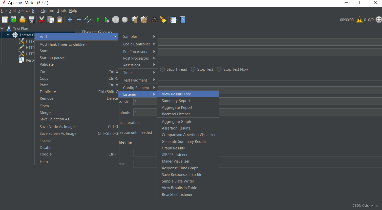The width and height of the screenshot is (382, 210).
Task: Start the test with green play icon
Action: (98, 20)
